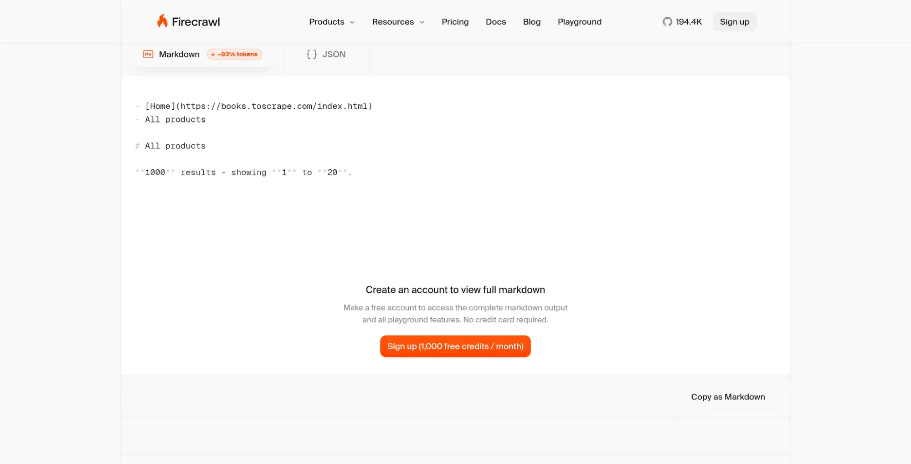The image size is (911, 464).
Task: Click the curly braces JSON icon
Action: (x=312, y=54)
